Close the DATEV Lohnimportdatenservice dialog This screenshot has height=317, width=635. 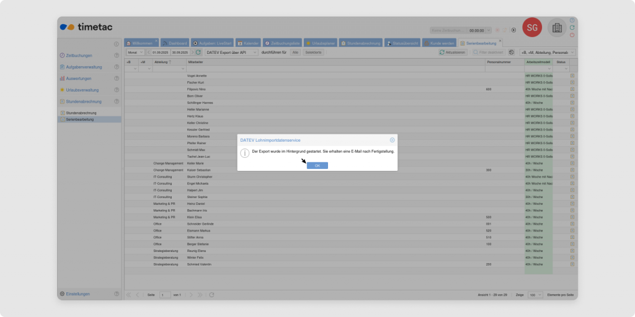click(392, 141)
